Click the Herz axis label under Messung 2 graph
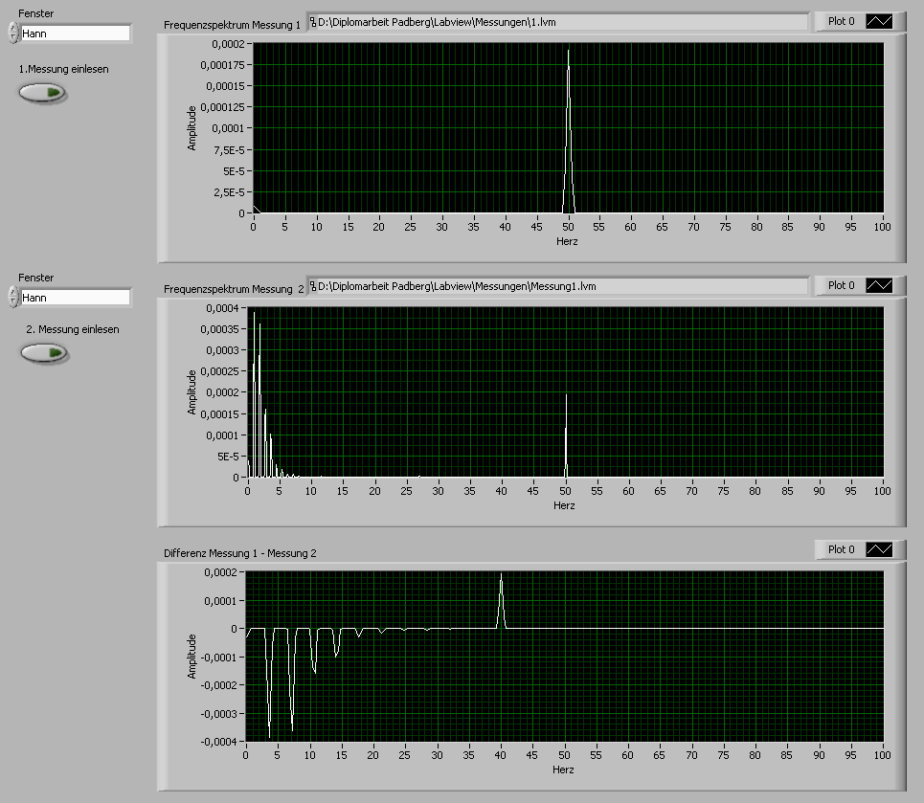Viewport: 924px width, 803px height. 564,505
